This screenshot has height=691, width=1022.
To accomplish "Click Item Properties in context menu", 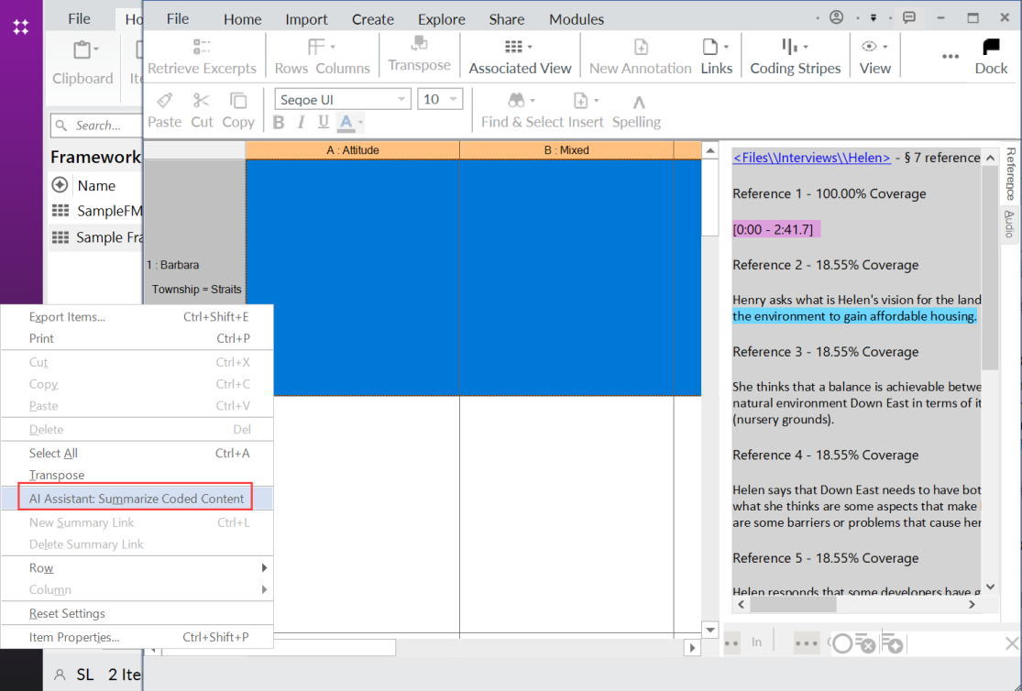I will coord(74,637).
